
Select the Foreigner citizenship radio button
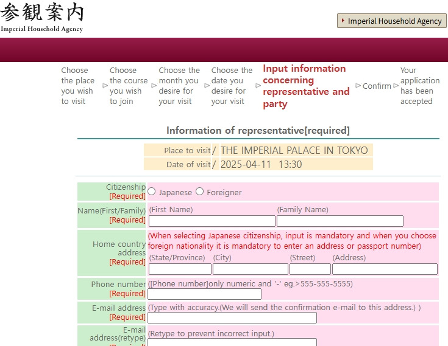point(200,192)
